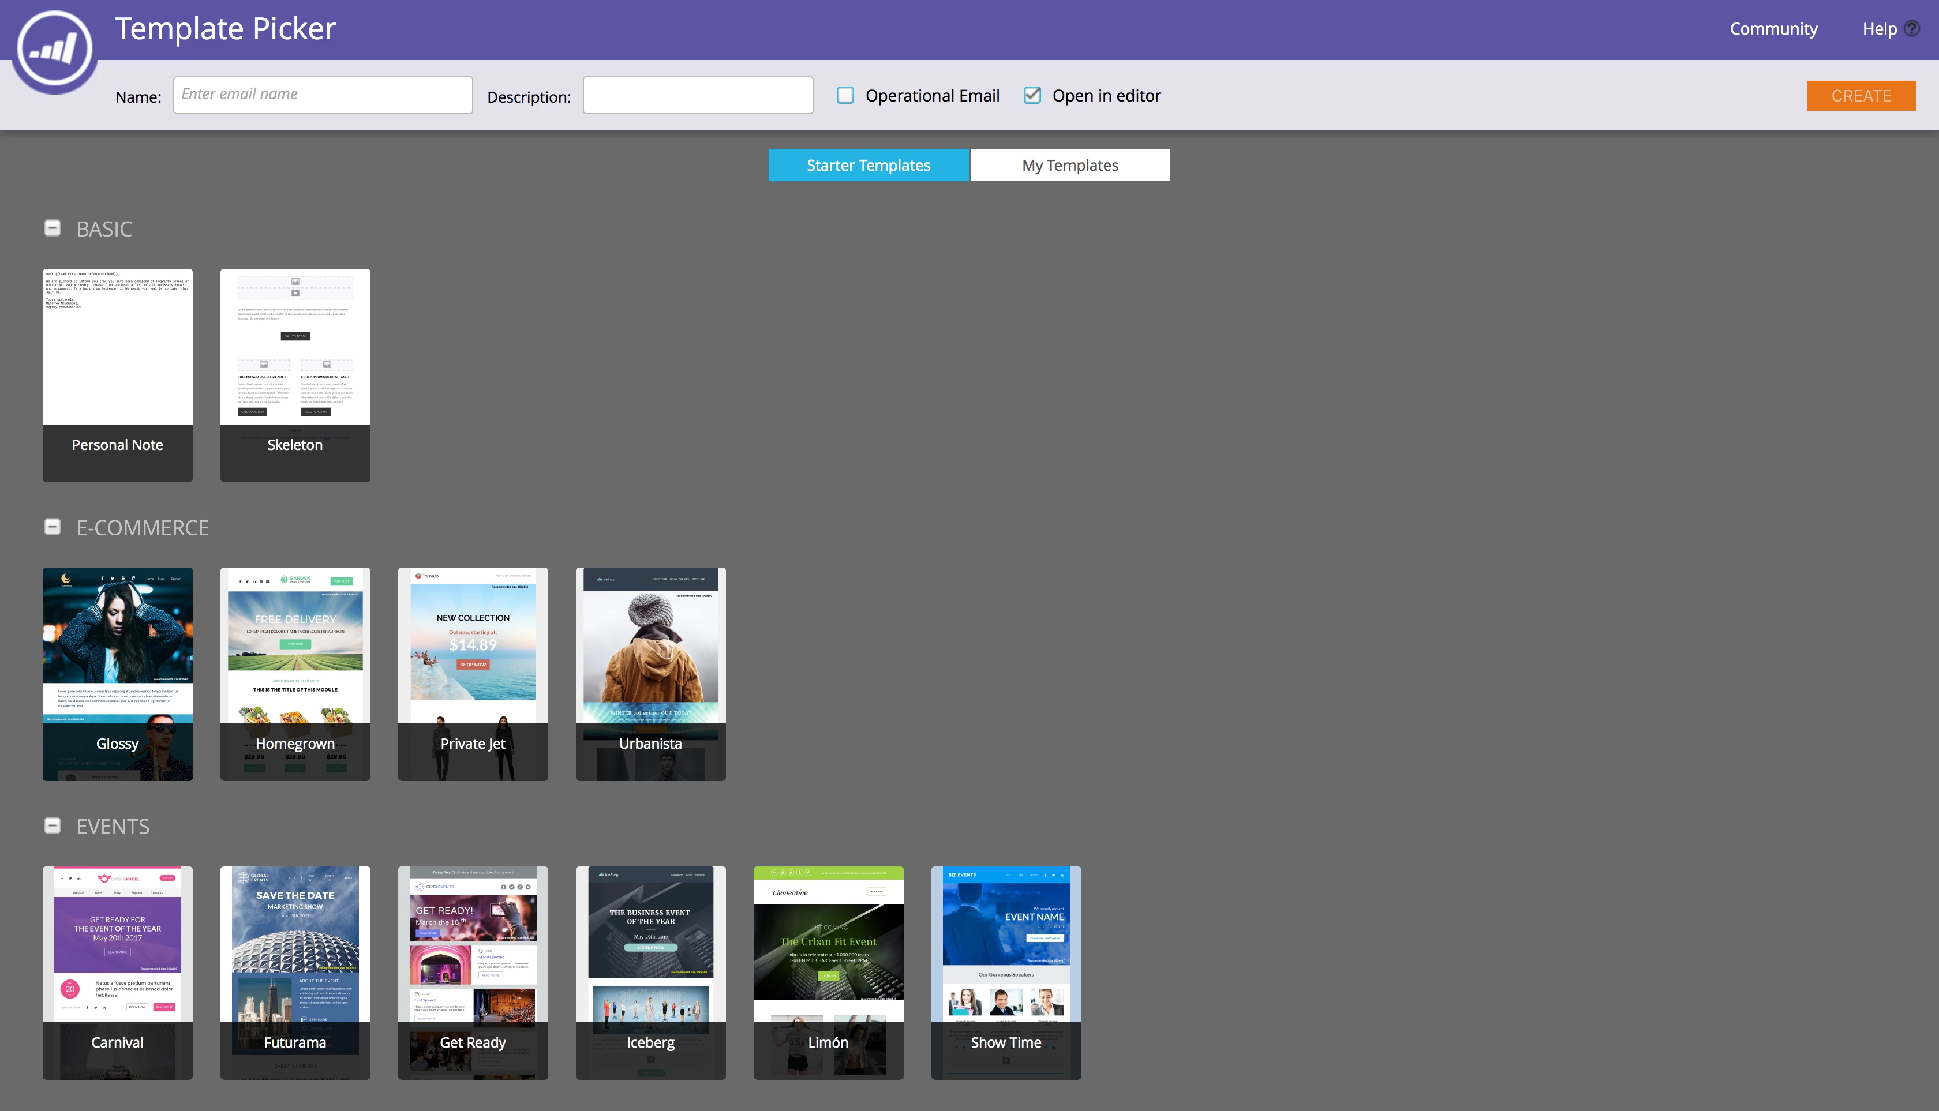
Task: Focus the Description text field
Action: pyautogui.click(x=698, y=95)
